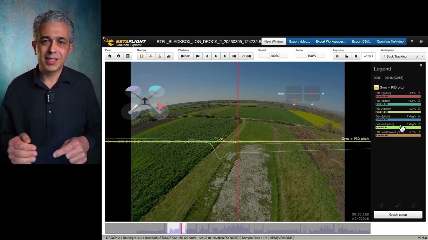Viewport: 428px width, 240px height.
Task: Click Log sync step-back icon
Action: 337,56
